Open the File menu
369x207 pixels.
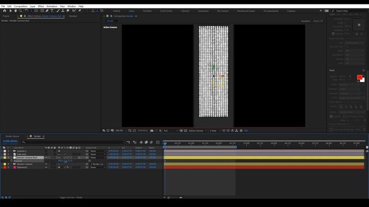[x=3, y=6]
